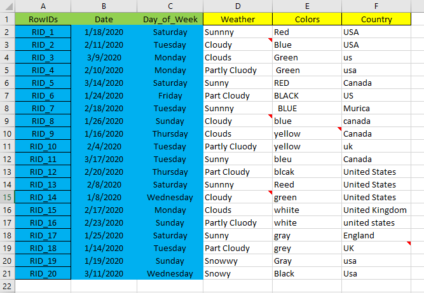Click the cell containing Murica
Image resolution: width=424 pixels, height=293 pixels.
point(376,108)
